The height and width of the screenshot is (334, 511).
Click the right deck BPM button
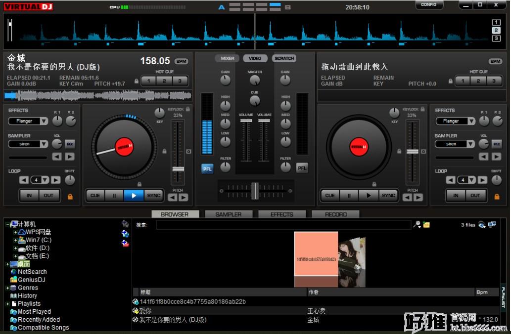coord(495,61)
